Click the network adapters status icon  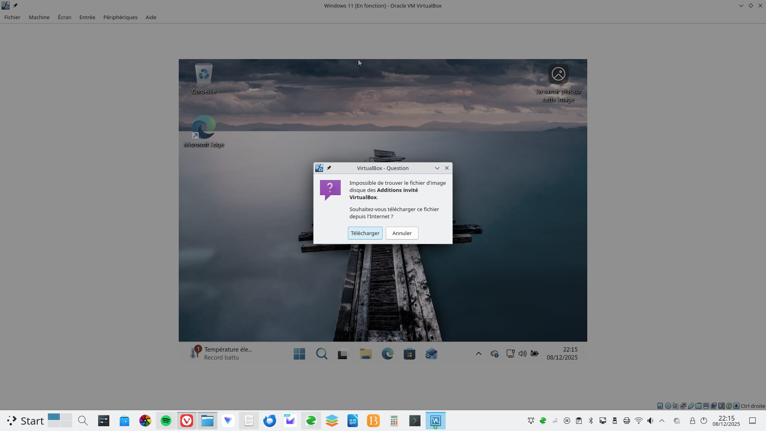[683, 406]
